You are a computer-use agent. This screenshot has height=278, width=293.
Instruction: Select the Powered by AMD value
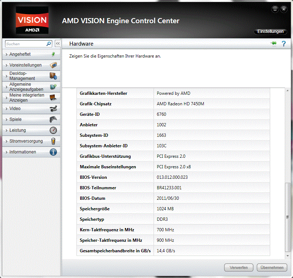point(173,93)
